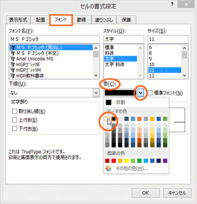Choose style 太字

(x=120, y=59)
